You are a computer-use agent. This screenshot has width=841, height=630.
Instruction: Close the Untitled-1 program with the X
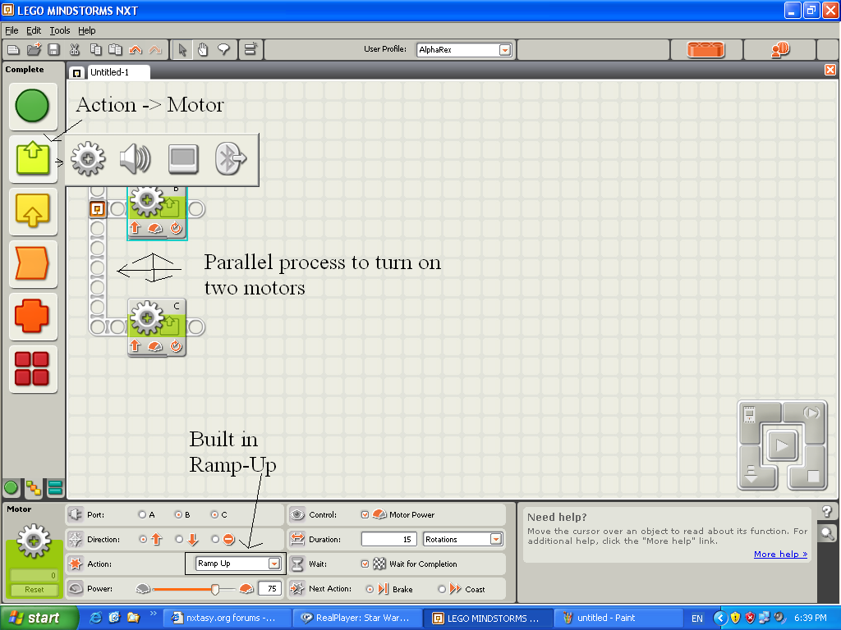830,71
